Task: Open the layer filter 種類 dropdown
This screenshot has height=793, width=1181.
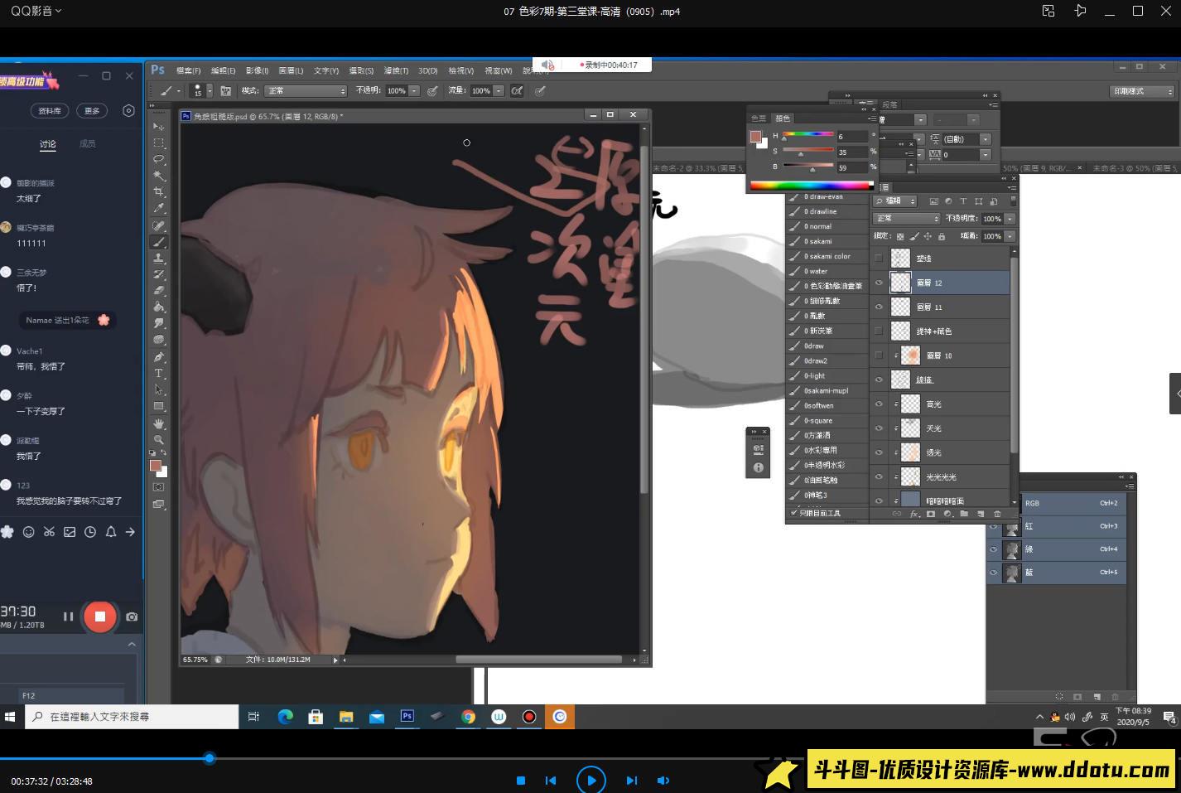Action: point(895,201)
